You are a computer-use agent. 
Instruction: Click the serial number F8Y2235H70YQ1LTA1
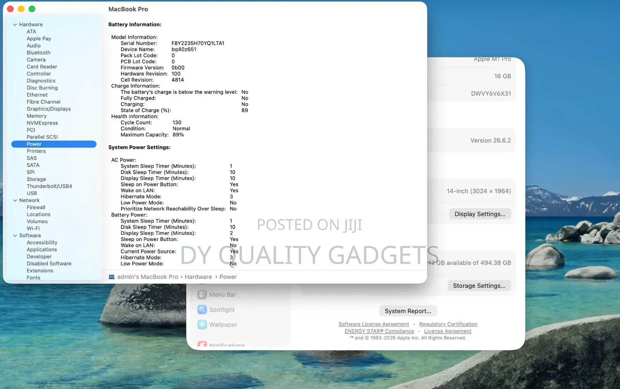(x=198, y=43)
